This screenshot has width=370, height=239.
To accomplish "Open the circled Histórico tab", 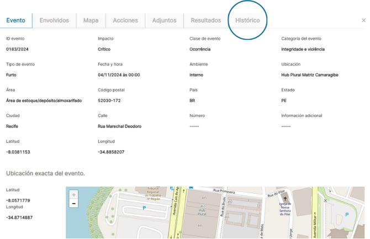I will pyautogui.click(x=247, y=20).
